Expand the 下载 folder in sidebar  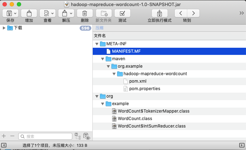click(x=4, y=28)
